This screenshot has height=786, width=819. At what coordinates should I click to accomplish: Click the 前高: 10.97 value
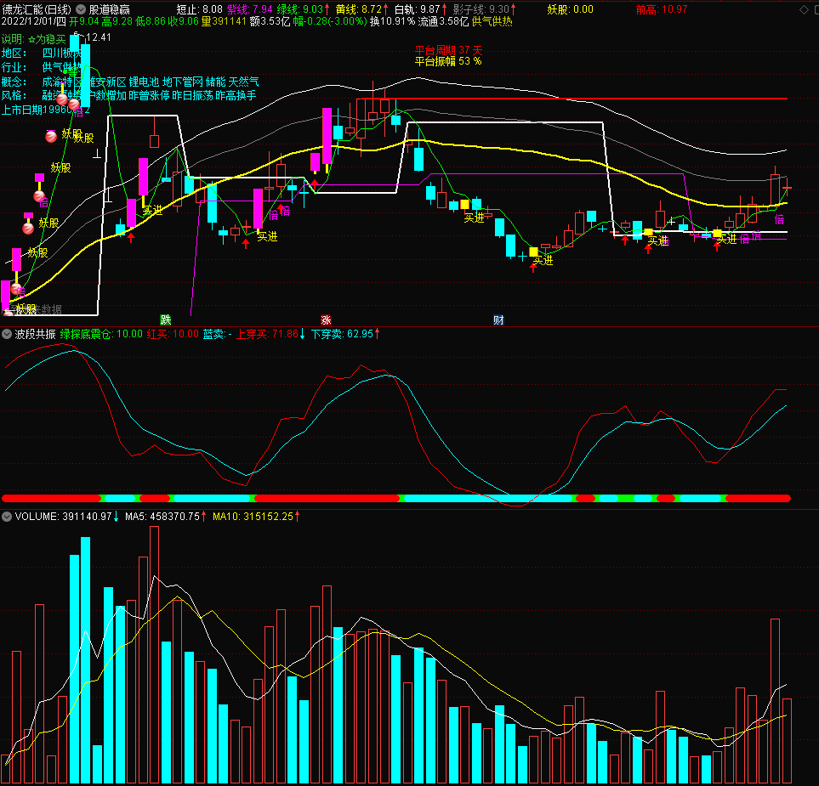(662, 9)
